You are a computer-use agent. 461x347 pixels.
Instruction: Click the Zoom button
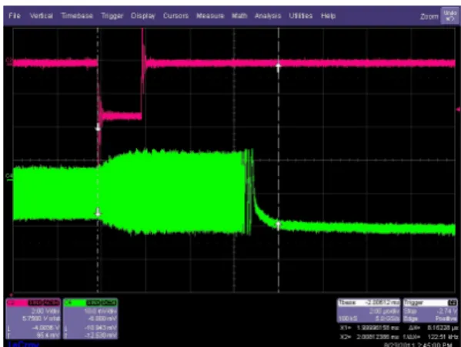(429, 16)
